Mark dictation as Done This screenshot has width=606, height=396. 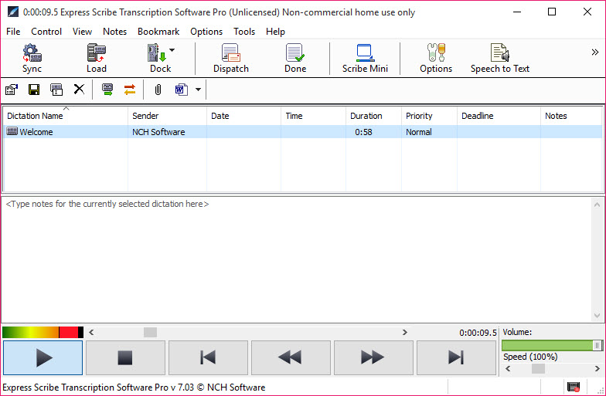tap(295, 58)
